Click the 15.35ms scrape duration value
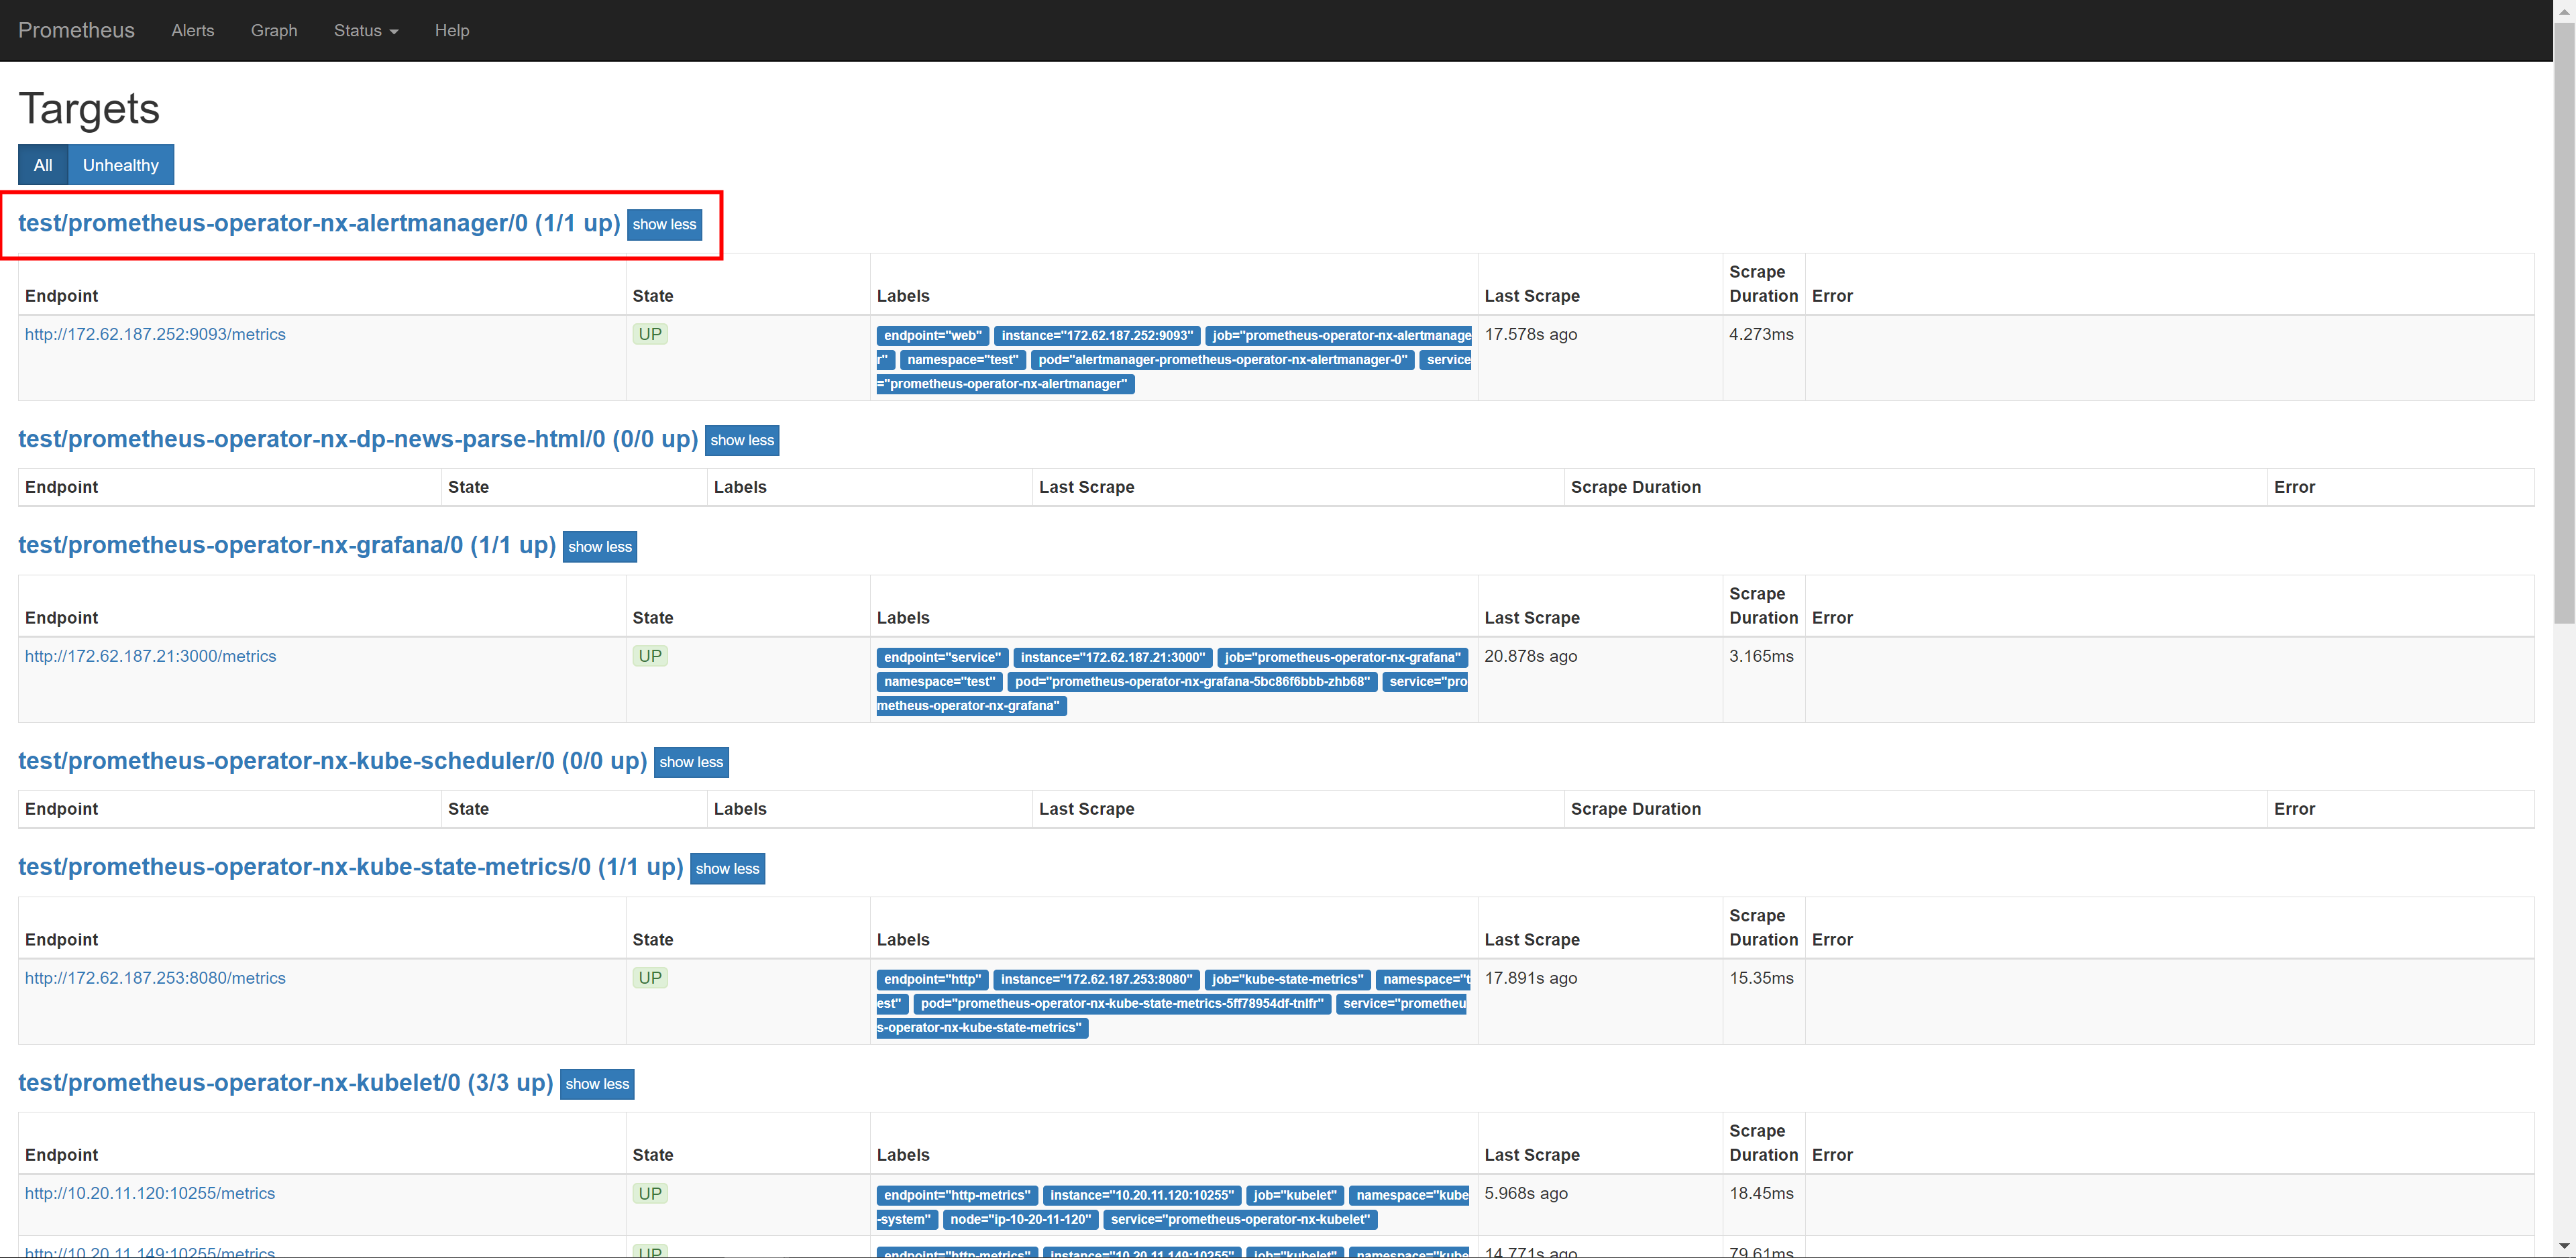 [x=1761, y=978]
